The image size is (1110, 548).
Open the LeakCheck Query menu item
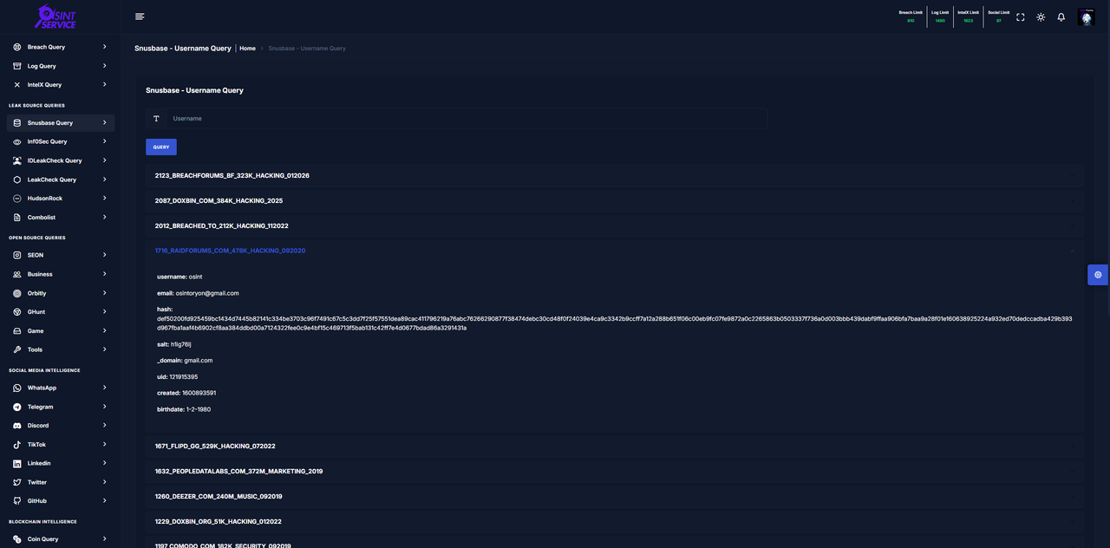61,179
